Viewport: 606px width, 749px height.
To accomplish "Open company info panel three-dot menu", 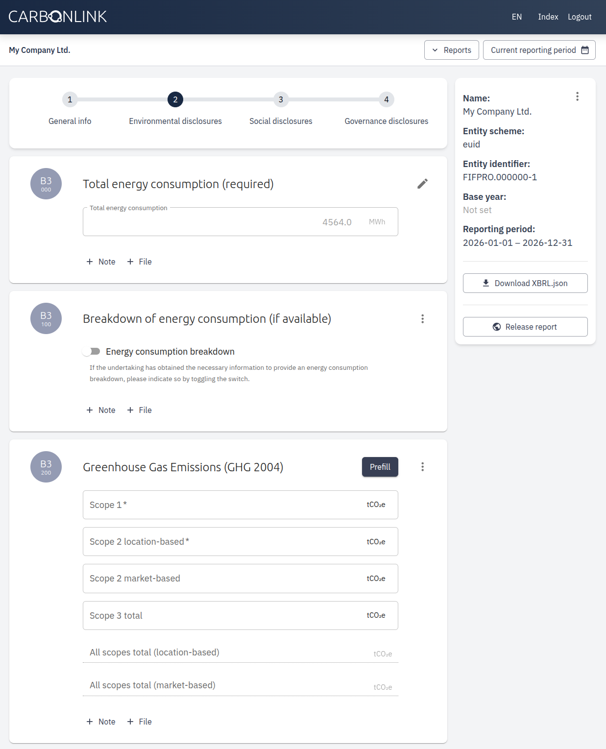I will pyautogui.click(x=578, y=97).
